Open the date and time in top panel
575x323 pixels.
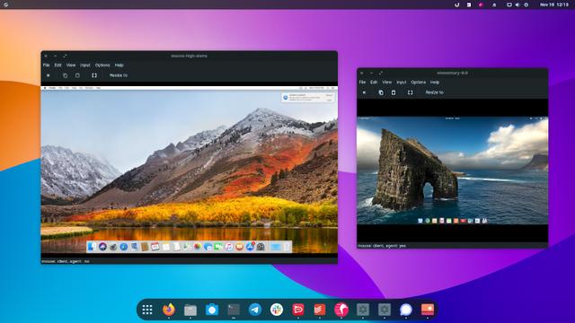point(553,4)
